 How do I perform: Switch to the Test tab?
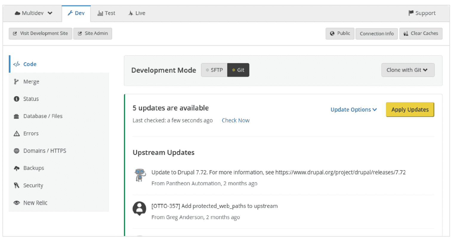pyautogui.click(x=106, y=13)
